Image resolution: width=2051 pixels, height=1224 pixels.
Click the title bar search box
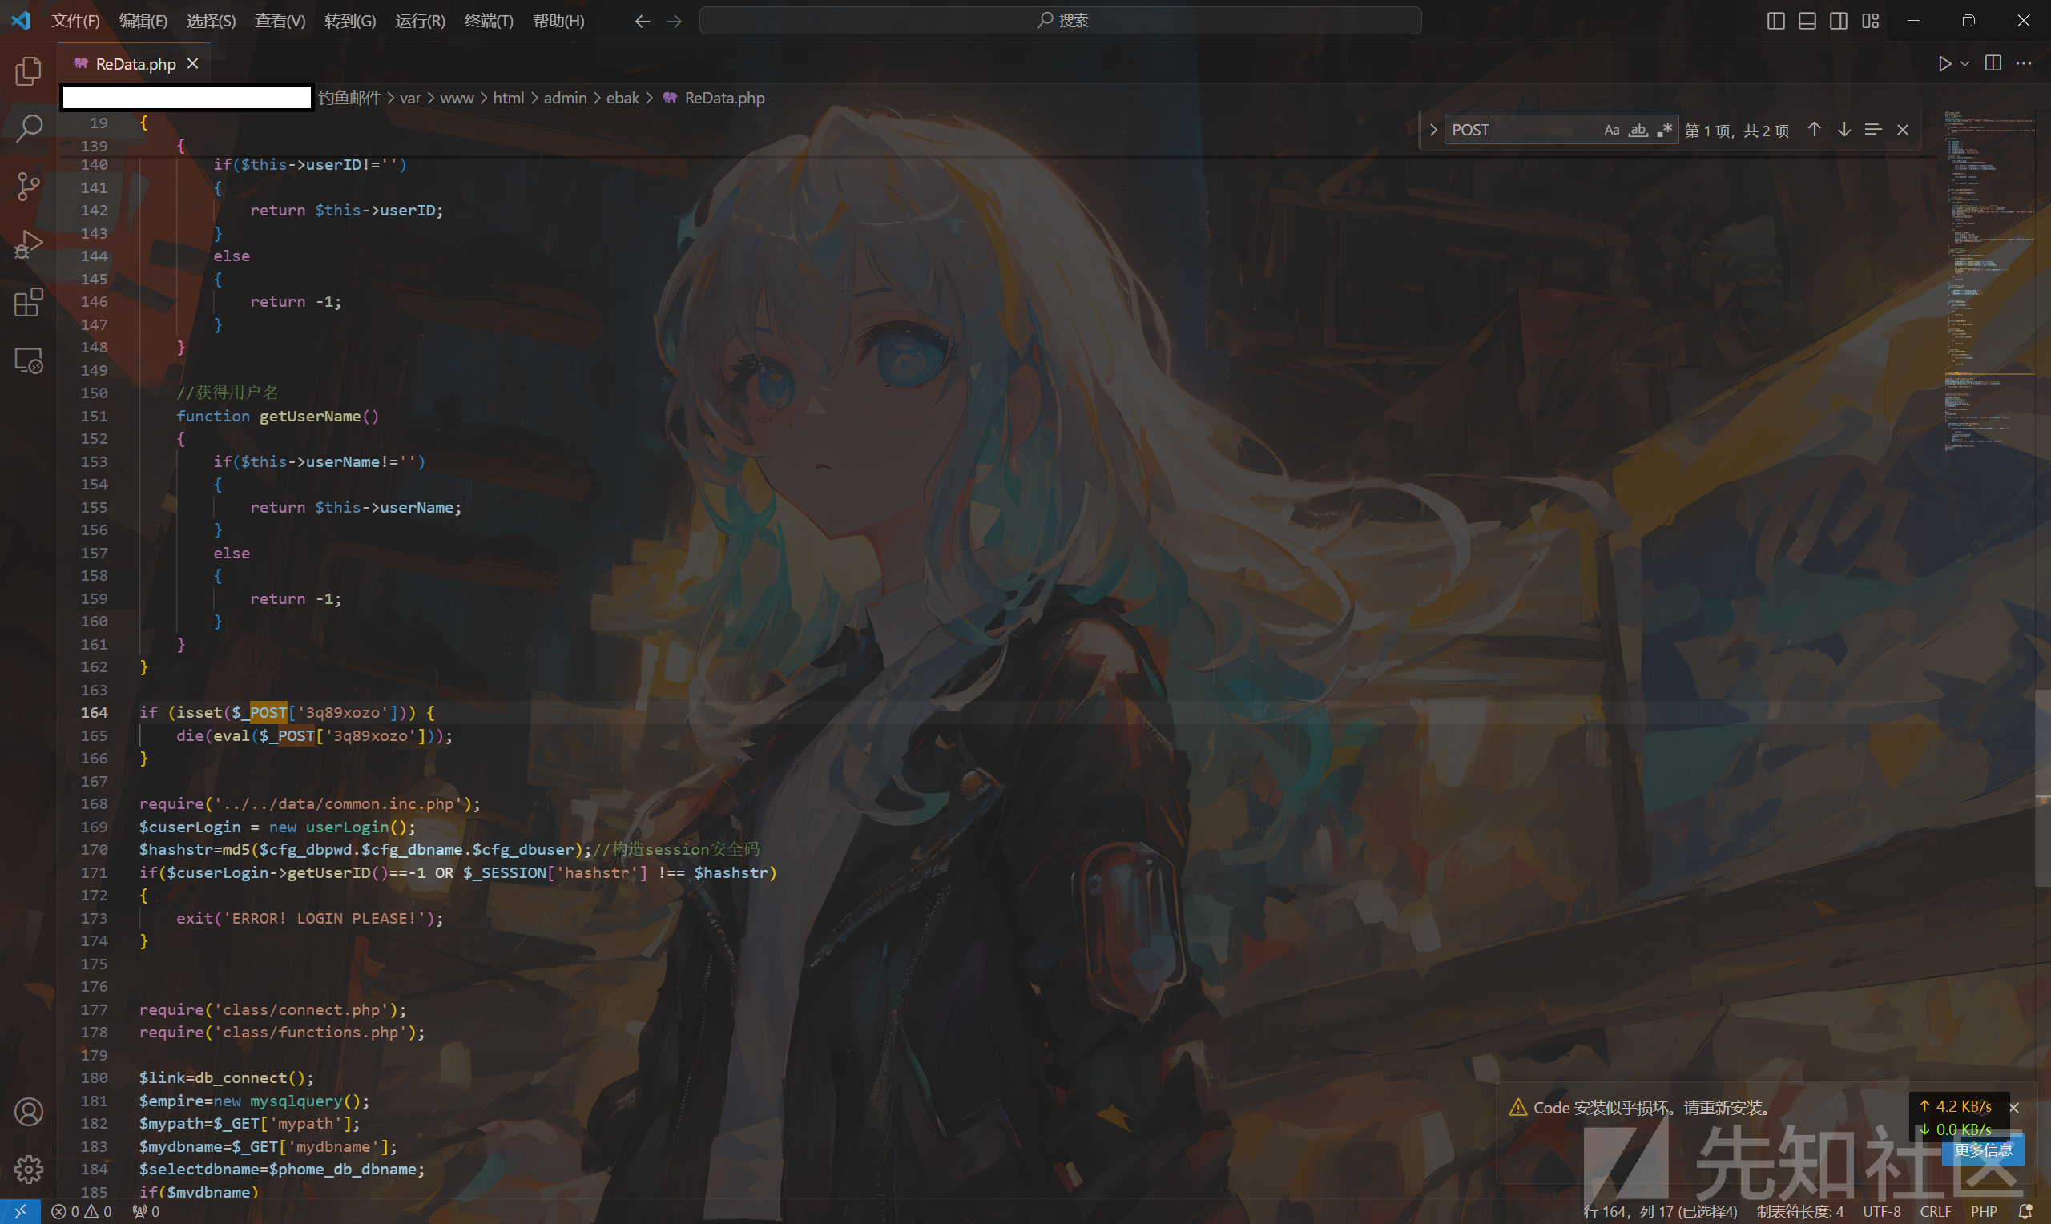click(x=1061, y=21)
